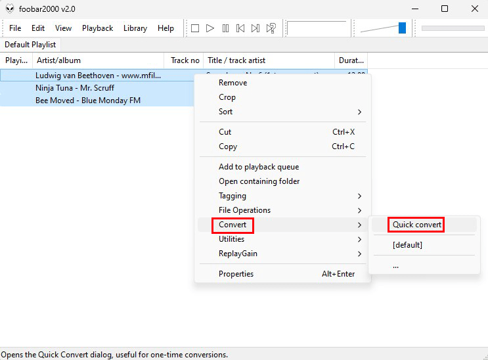Start playback with the Play button

pos(210,28)
